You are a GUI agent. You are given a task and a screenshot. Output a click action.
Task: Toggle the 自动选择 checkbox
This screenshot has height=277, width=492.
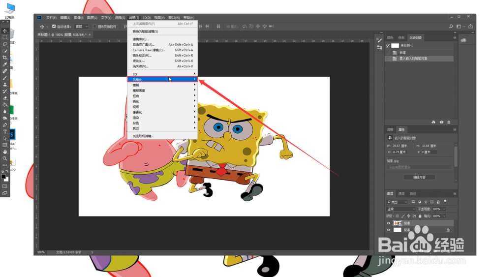click(x=54, y=27)
